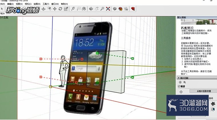Pick the Move tool
217x120 pixels.
click(55, 9)
